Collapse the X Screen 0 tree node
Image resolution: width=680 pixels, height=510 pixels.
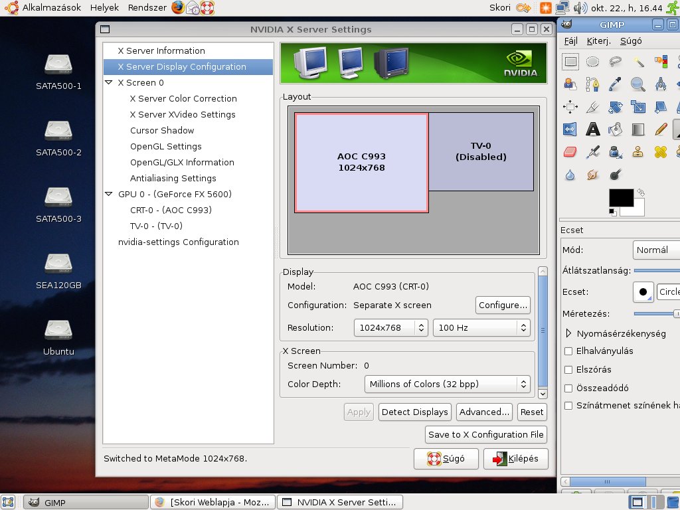click(x=109, y=83)
